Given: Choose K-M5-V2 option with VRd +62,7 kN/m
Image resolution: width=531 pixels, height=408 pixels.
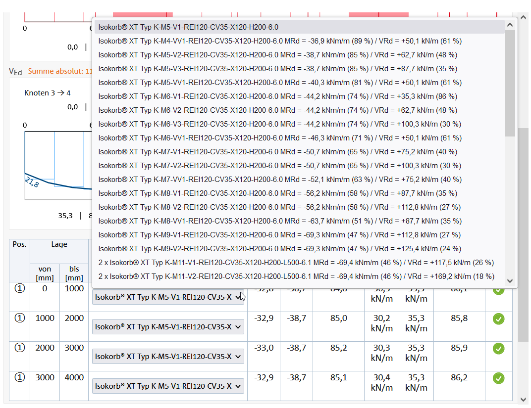Looking at the screenshot, I should pyautogui.click(x=299, y=55).
